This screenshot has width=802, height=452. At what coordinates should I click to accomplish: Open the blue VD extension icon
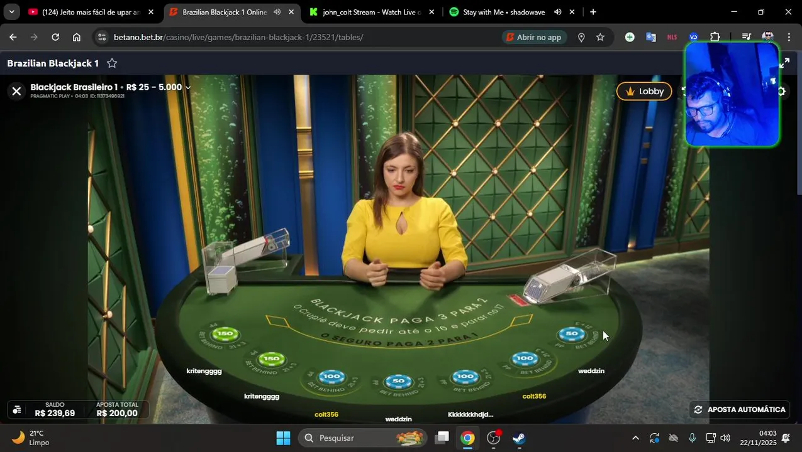click(693, 37)
